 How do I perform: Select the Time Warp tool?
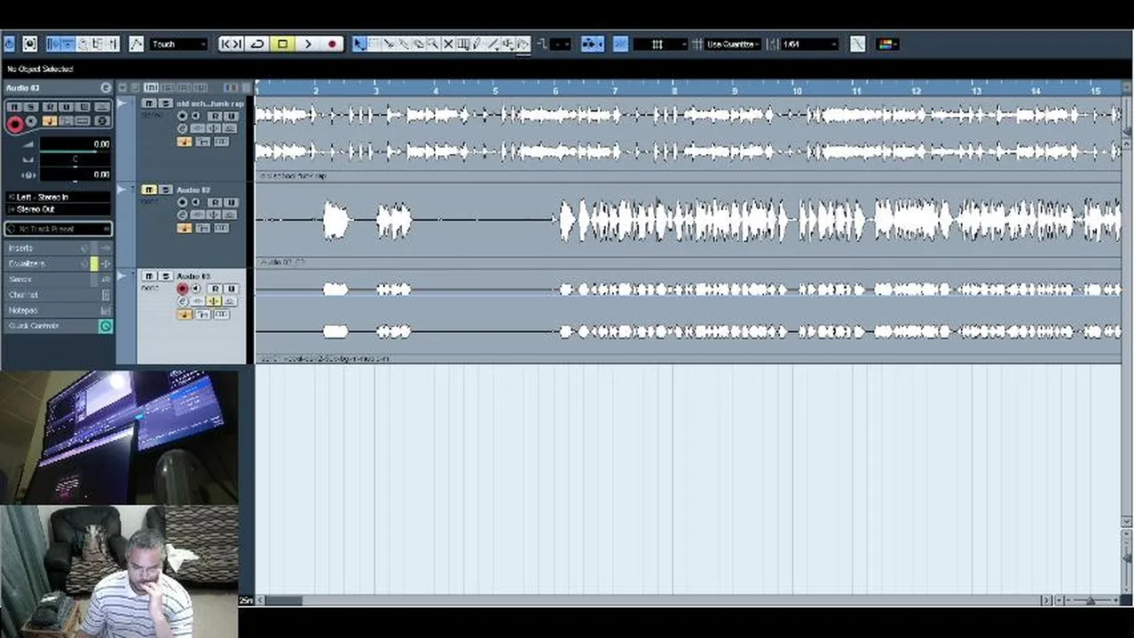click(462, 43)
